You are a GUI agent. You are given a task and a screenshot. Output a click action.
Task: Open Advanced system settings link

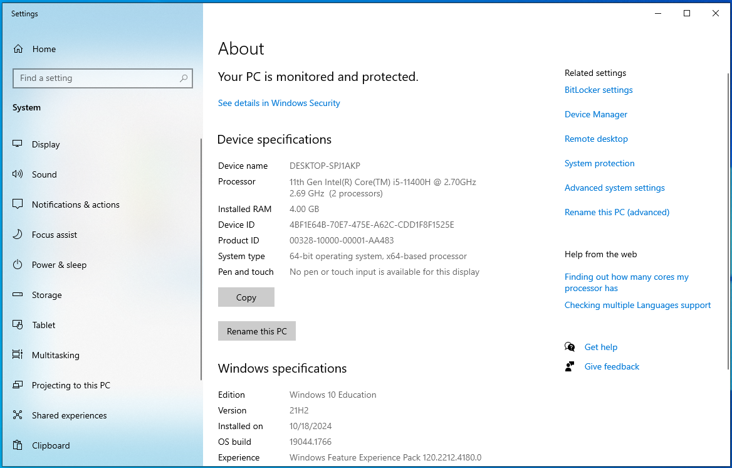(614, 188)
